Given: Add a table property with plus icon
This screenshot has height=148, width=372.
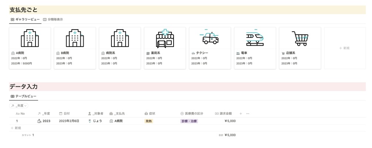Looking at the screenshot, I should click(241, 114).
